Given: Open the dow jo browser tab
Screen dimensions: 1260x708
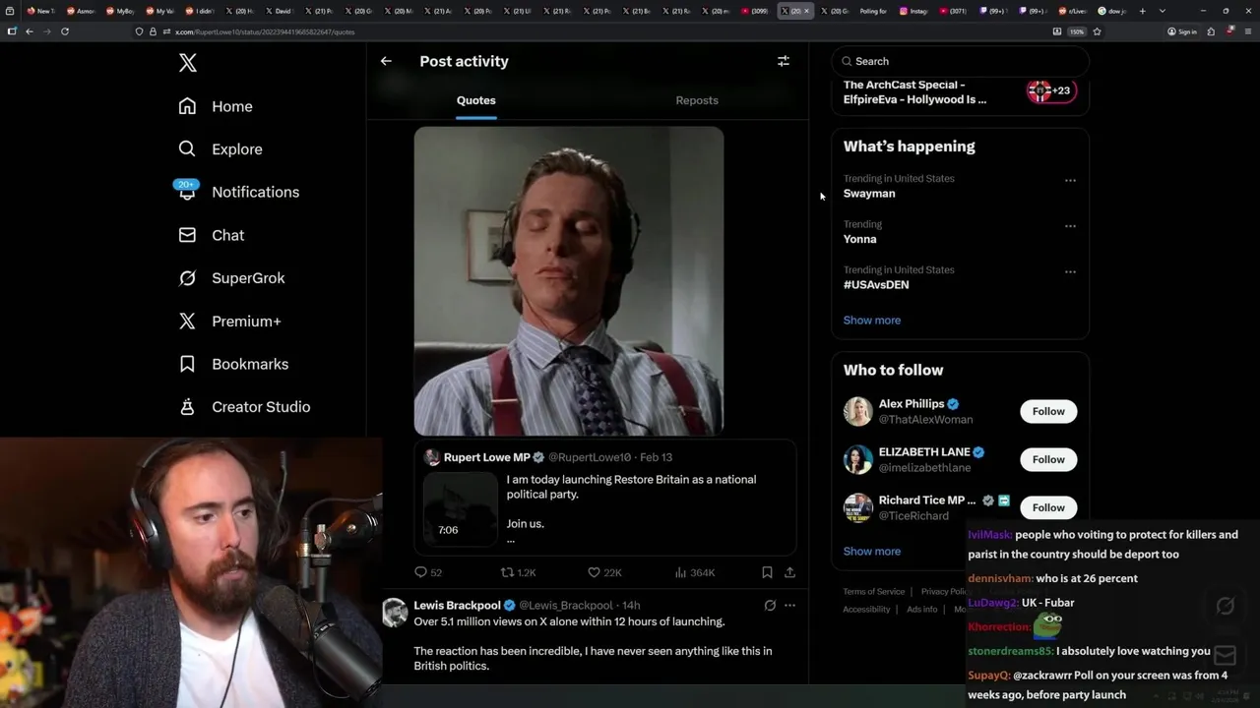Looking at the screenshot, I should click(1112, 11).
